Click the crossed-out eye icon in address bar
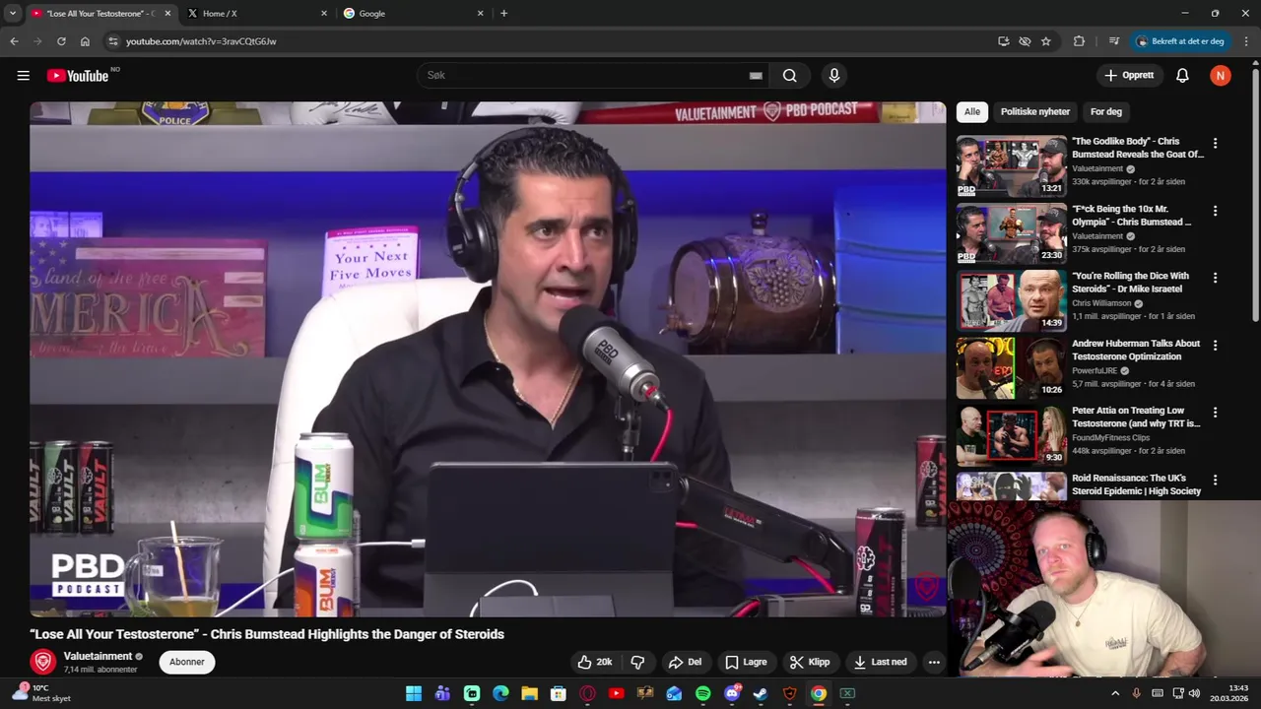Viewport: 1261px width, 709px height. (1025, 41)
